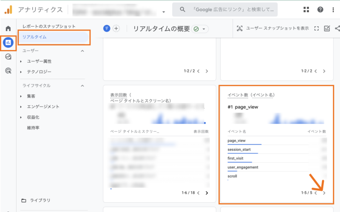This screenshot has height=212, width=340.
Task: Open ライブラリ in sidebar
Action: pyautogui.click(x=40, y=201)
